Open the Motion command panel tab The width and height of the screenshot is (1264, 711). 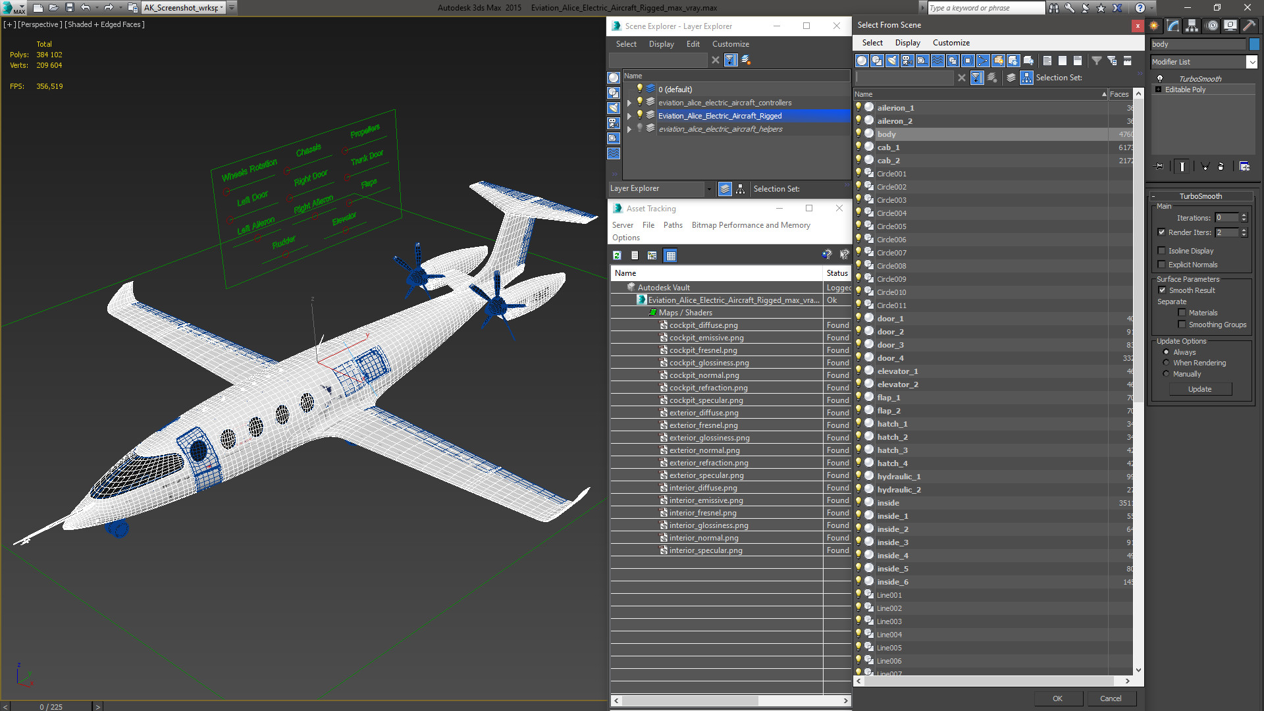pos(1211,26)
